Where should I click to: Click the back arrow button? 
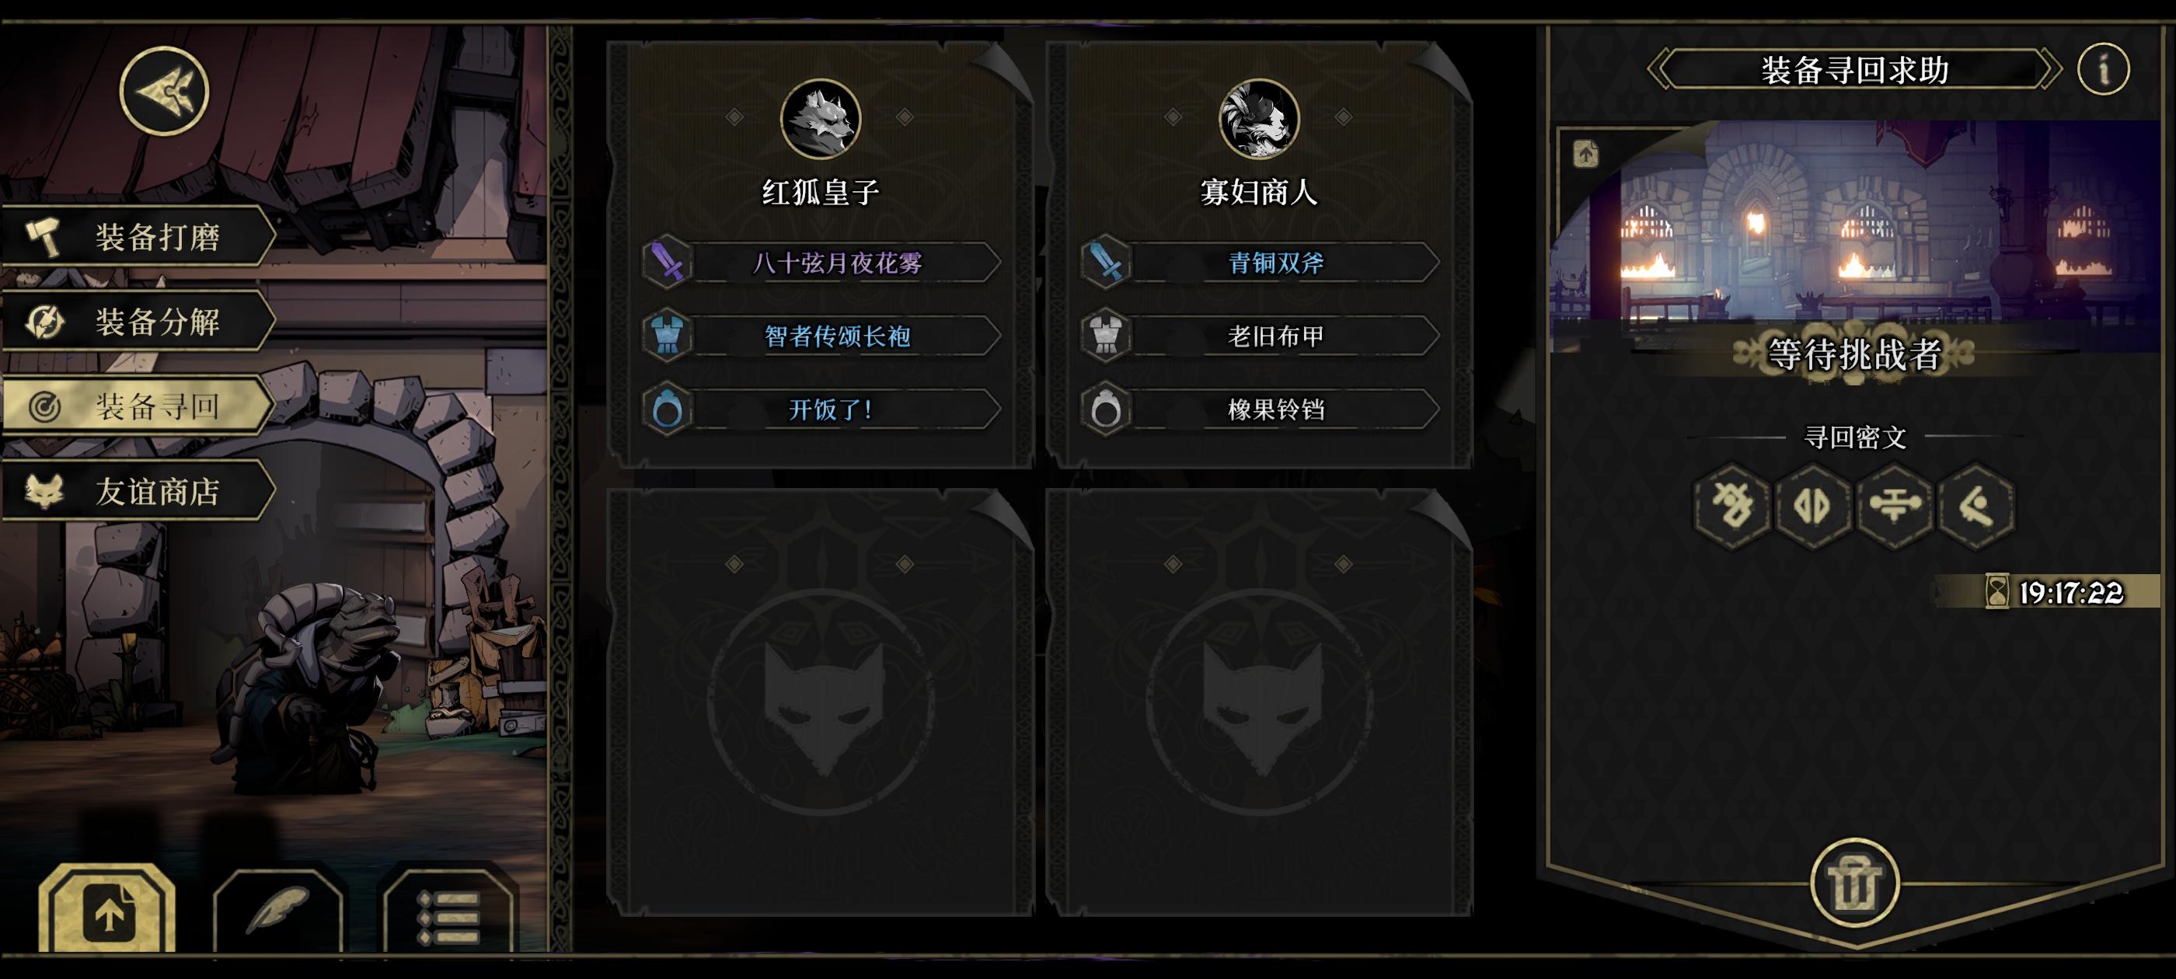click(x=164, y=90)
